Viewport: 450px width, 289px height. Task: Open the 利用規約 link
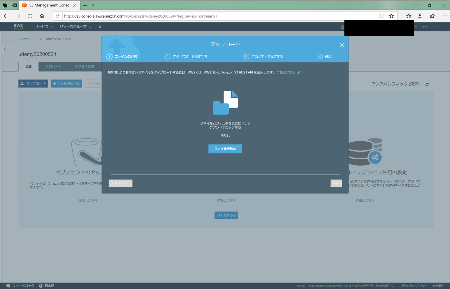click(438, 286)
